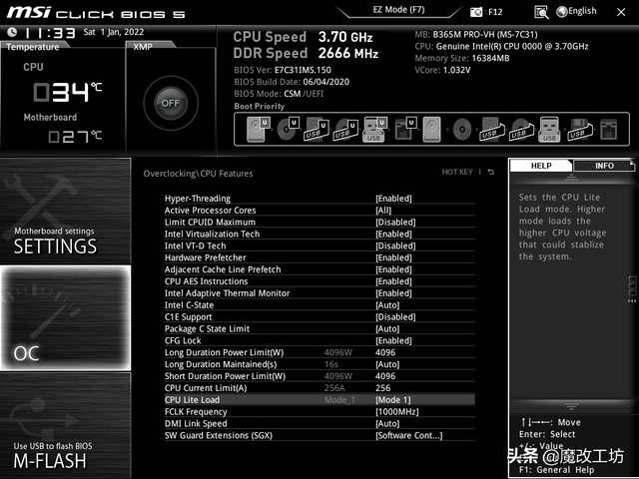The image size is (639, 479).
Task: Toggle Limit CPUID Maximum Disabled value
Action: coord(395,222)
